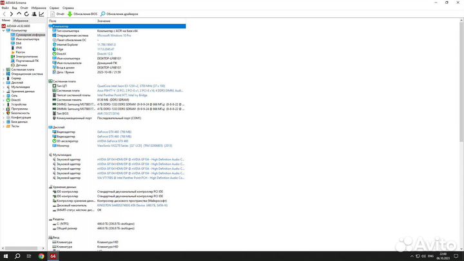This screenshot has height=261, width=464.
Task: Expand the Хранение данных tree node
Action: pos(5,92)
